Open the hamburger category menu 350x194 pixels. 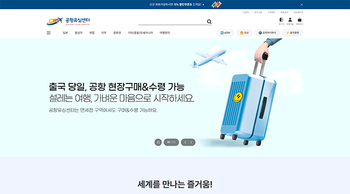click(49, 33)
